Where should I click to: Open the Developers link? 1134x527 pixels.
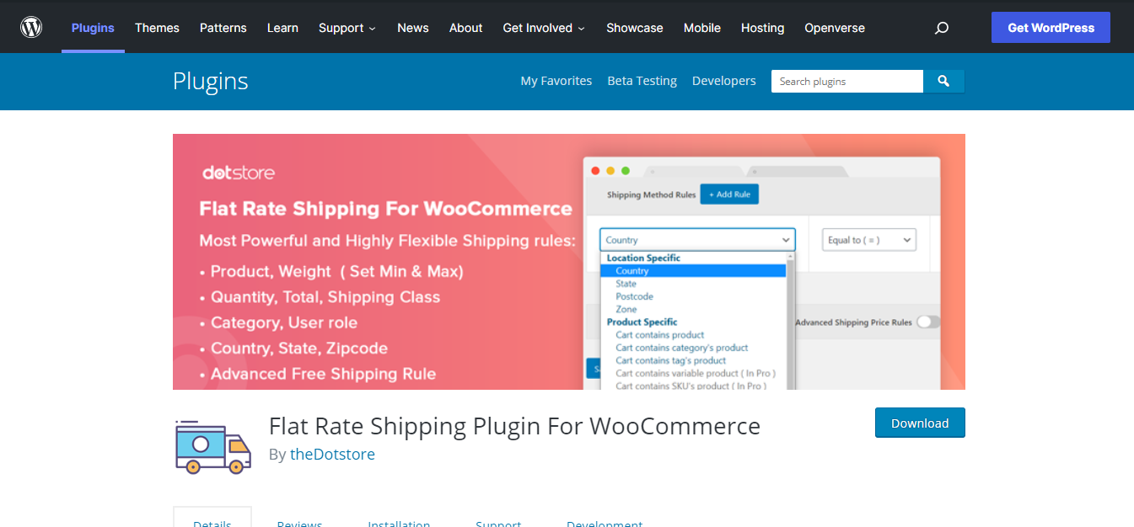coord(724,81)
